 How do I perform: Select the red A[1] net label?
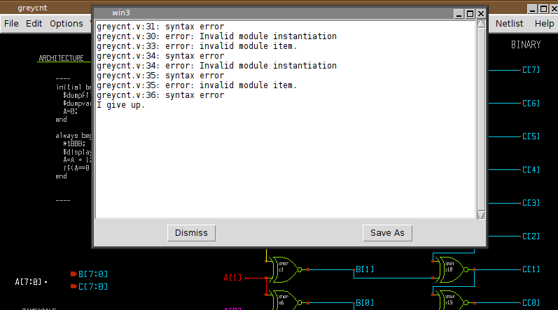tap(232, 278)
